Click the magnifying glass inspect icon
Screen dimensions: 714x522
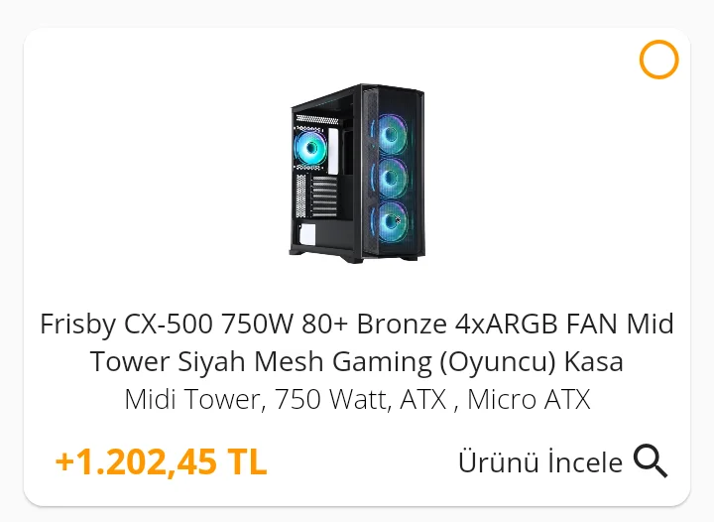pyautogui.click(x=651, y=461)
